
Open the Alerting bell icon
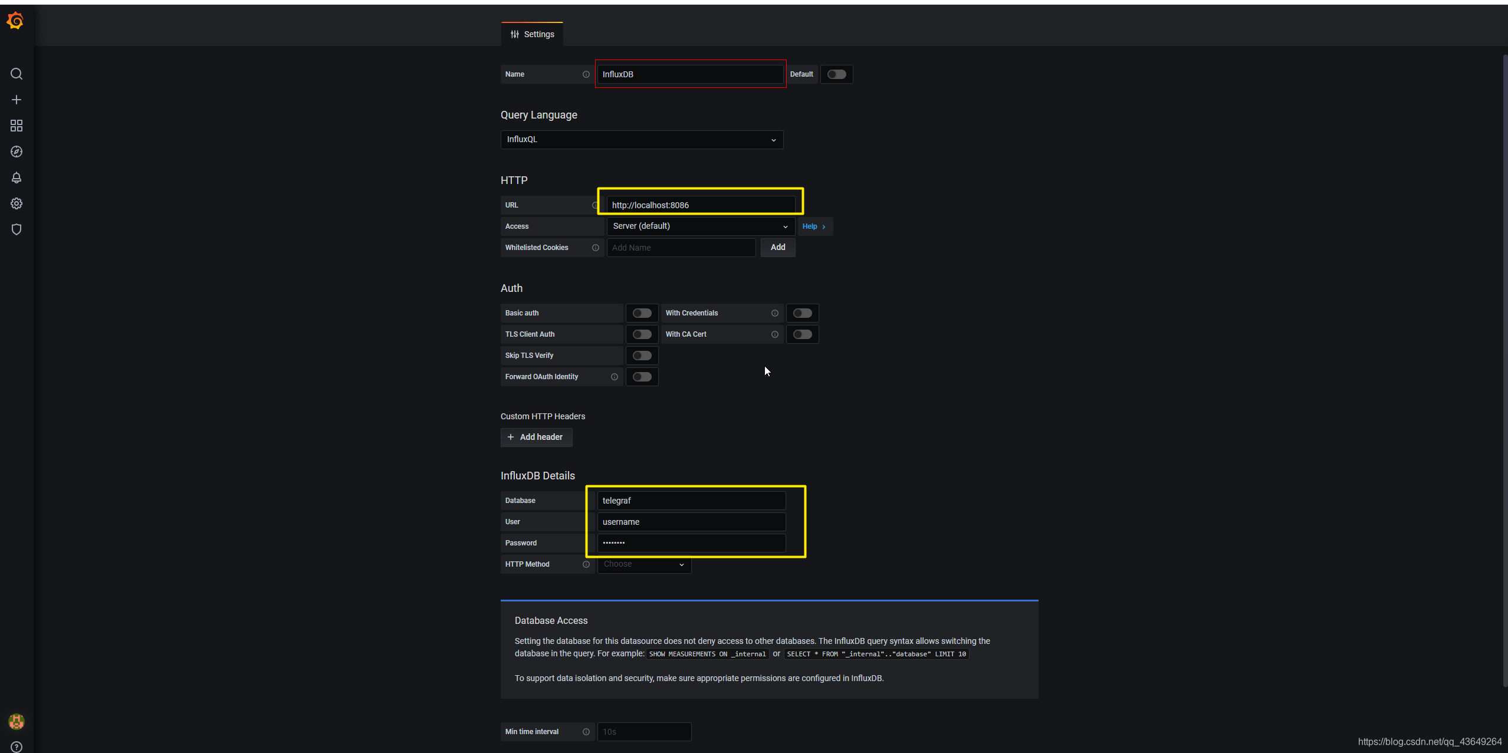(17, 177)
